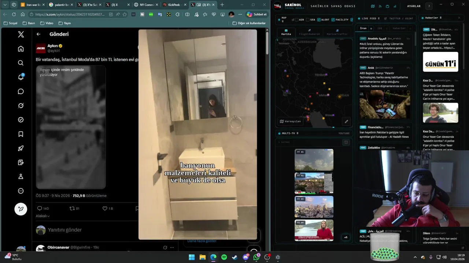This screenshot has height=263, width=469.
Task: Go back with the Gönderi arrow
Action: (x=38, y=34)
